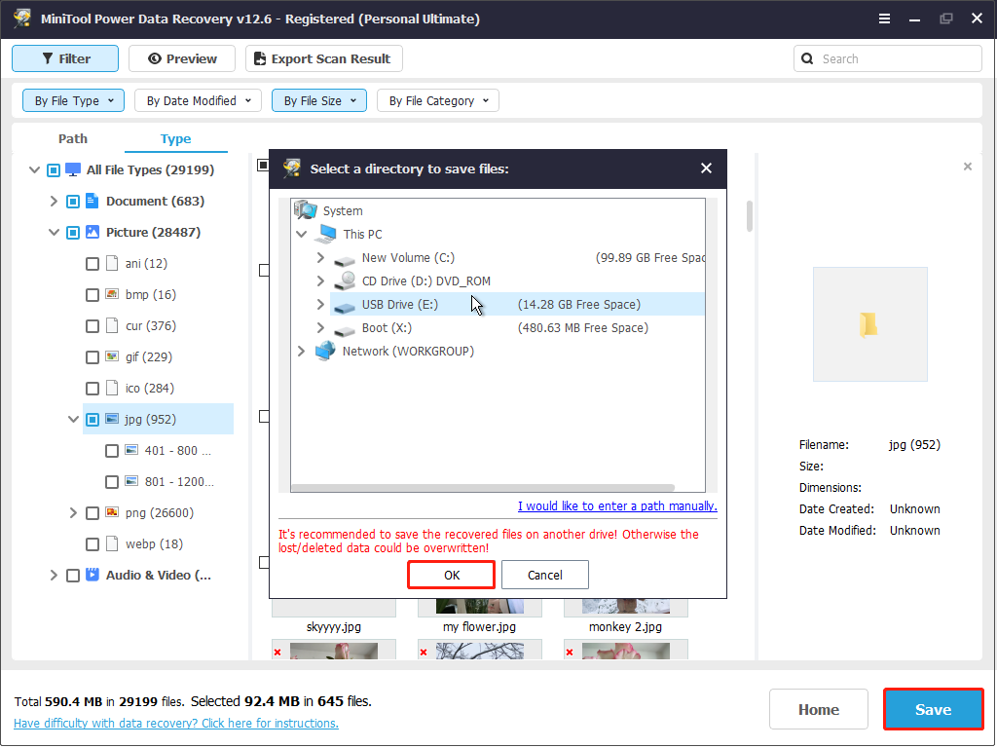Screen dimensions: 997x748
Task: Click the bmp file type icon
Action: tap(112, 294)
